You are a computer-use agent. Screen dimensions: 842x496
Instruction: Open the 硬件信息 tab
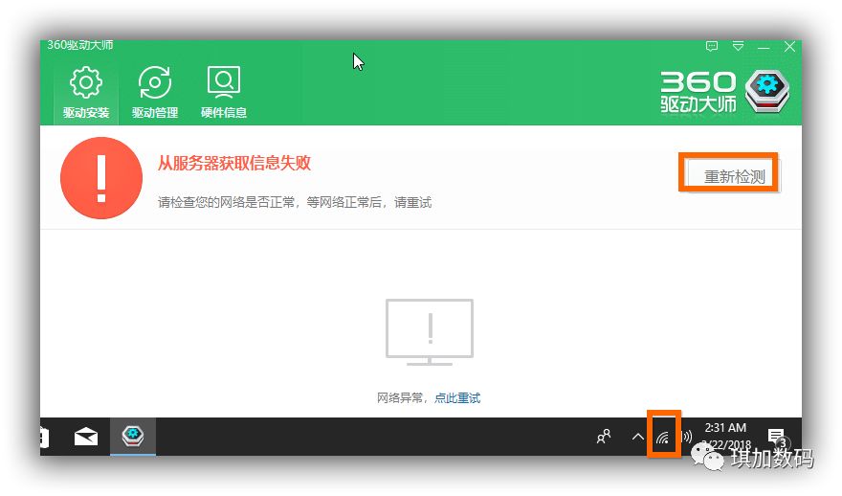pos(223,93)
